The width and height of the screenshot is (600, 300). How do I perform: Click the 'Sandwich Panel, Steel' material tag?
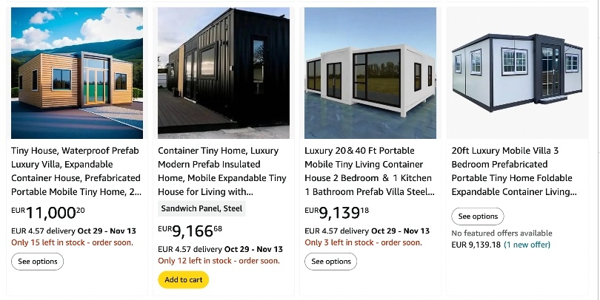201,208
